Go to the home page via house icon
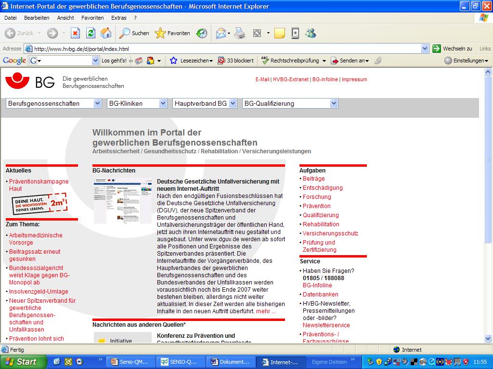Image resolution: width=493 pixels, height=369 pixels. 106,33
